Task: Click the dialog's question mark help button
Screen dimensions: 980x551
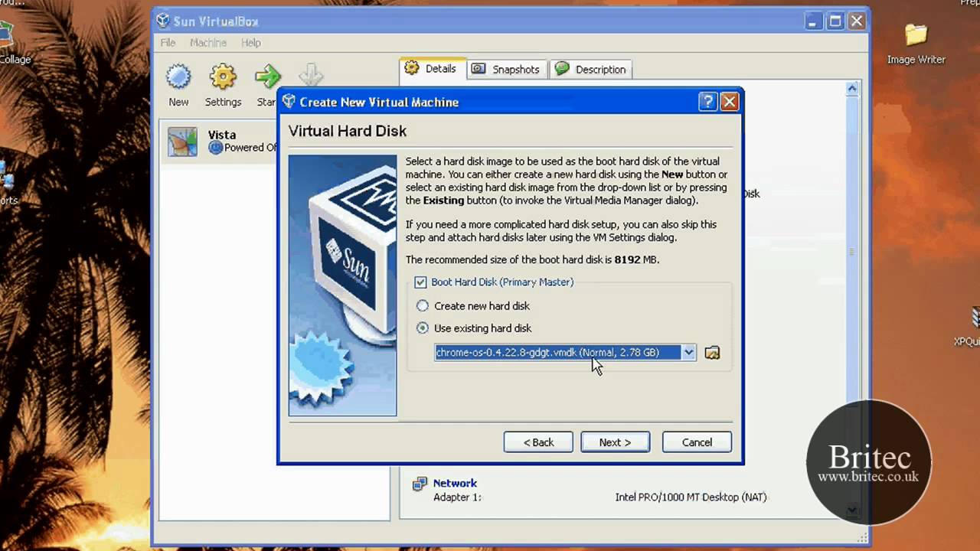Action: 708,102
